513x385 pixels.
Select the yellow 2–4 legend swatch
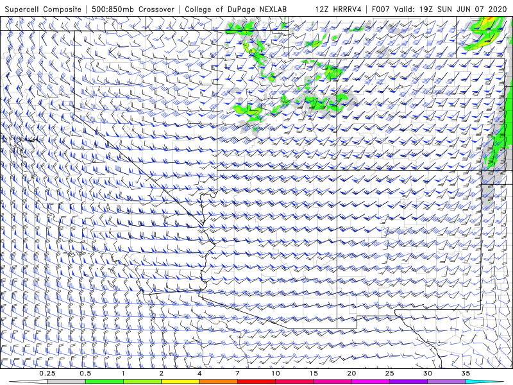(x=180, y=382)
